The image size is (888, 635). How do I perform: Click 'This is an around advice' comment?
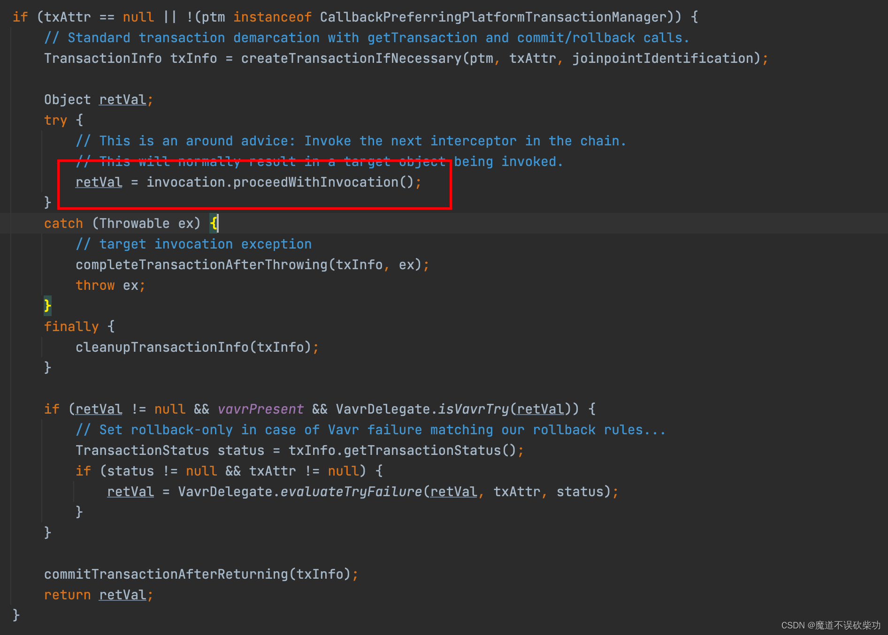point(351,141)
